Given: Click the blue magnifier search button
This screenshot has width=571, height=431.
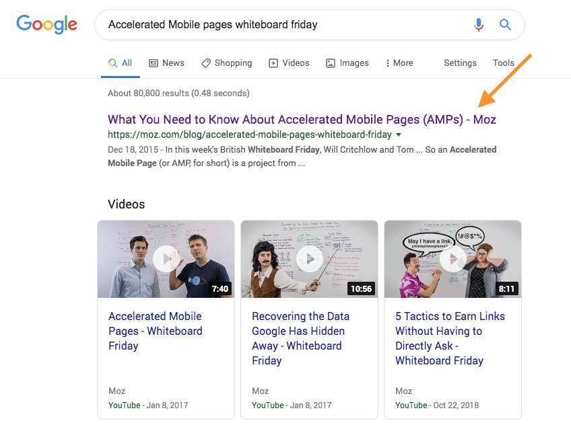Looking at the screenshot, I should (505, 25).
